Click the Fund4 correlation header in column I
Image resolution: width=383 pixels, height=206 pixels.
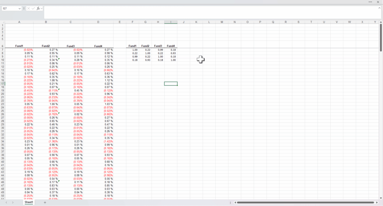(171, 46)
